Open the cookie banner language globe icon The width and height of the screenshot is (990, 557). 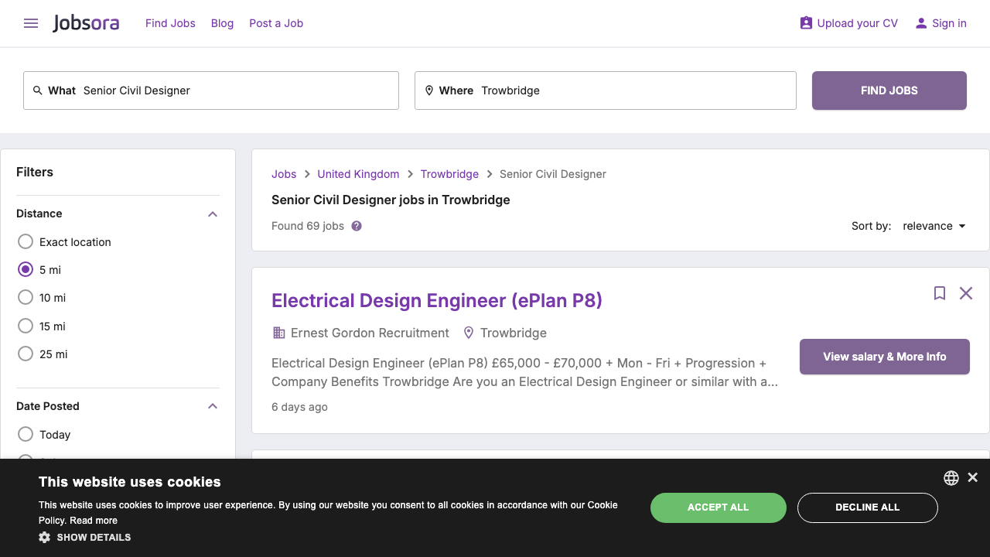tap(951, 477)
